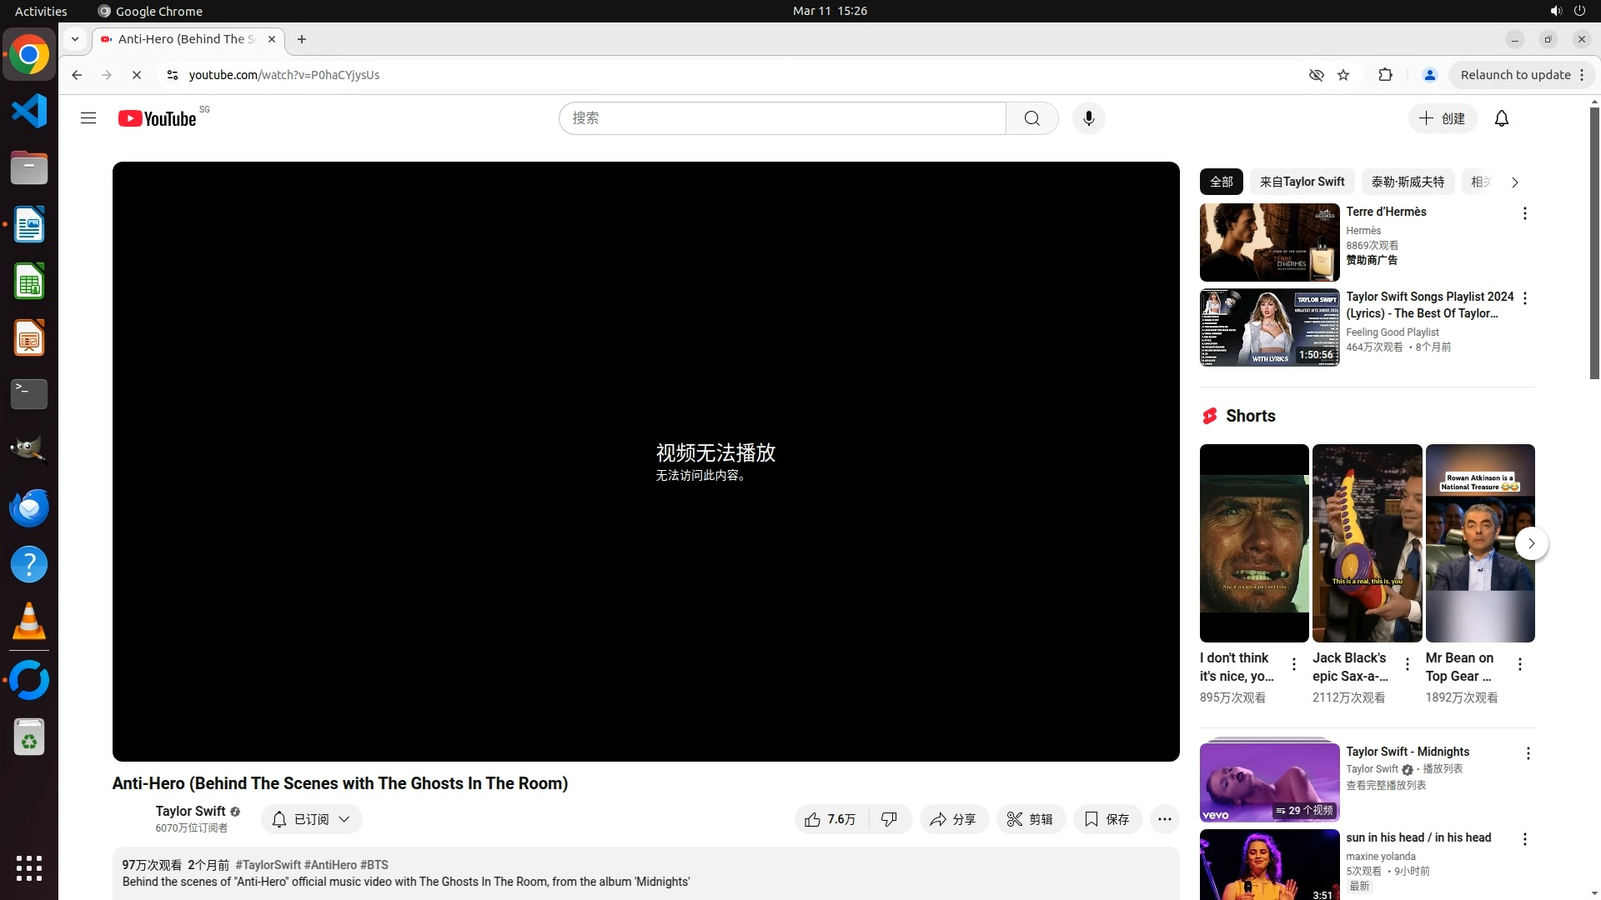The image size is (1601, 900).
Task: Click the search magnifier button
Action: coord(1031,118)
